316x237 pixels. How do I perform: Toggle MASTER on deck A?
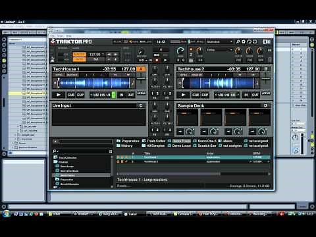72,75
